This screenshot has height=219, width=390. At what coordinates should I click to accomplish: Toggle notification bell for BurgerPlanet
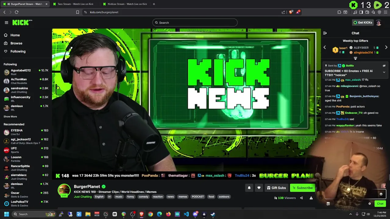[249, 188]
